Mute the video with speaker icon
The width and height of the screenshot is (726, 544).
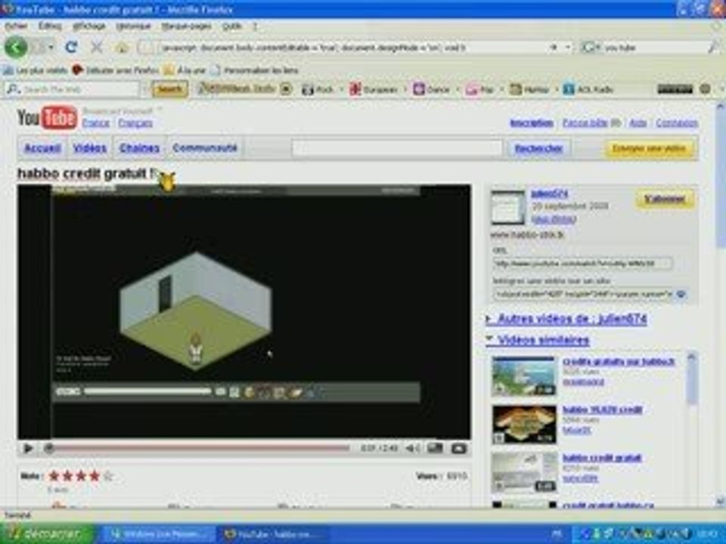click(412, 448)
